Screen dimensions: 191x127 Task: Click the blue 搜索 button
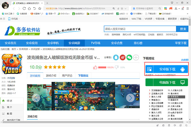pyautogui.click(x=182, y=29)
